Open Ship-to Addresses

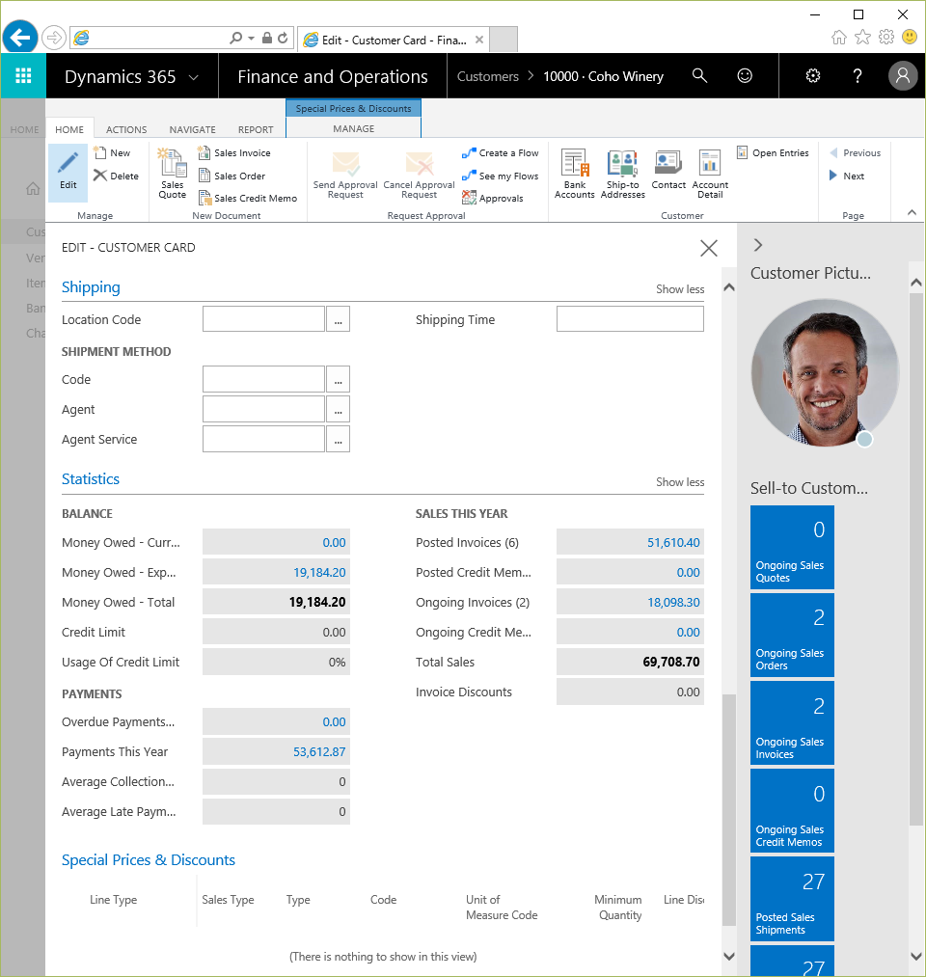(622, 174)
